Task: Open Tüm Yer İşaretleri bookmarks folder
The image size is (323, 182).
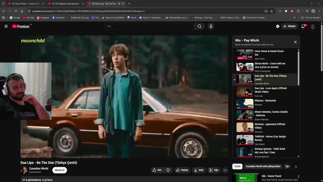Action: [311, 18]
